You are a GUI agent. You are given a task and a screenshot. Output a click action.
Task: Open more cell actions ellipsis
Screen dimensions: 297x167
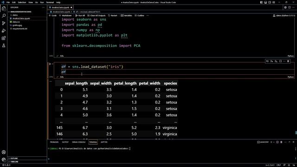click(x=284, y=61)
